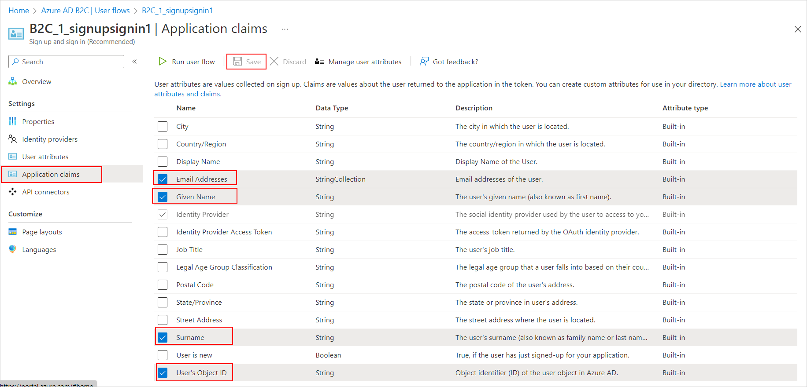Click the StringCollection data type cell
The height and width of the screenshot is (387, 807).
pyautogui.click(x=341, y=179)
